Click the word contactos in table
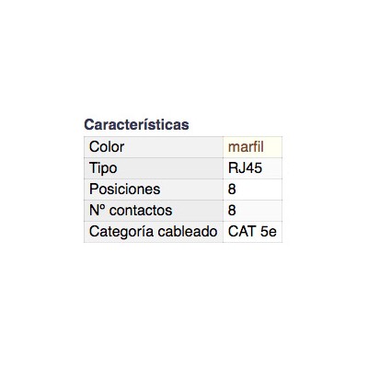The height and width of the screenshot is (368, 368). pos(141,211)
